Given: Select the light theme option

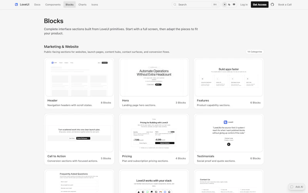Looking at the screenshot, I should coord(224,5).
